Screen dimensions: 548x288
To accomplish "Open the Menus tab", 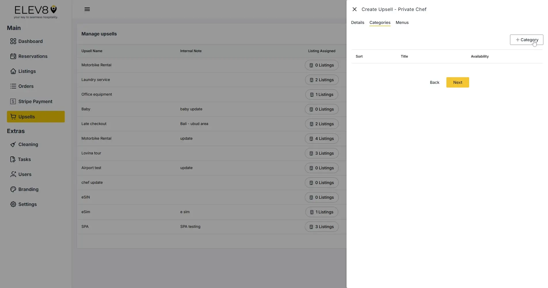I will [402, 22].
